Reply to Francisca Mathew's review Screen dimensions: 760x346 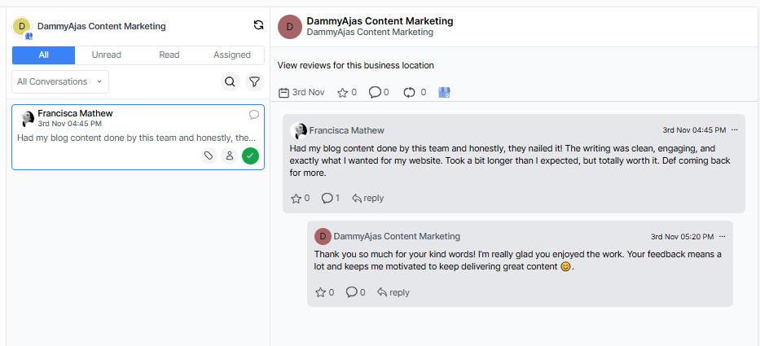(x=368, y=198)
